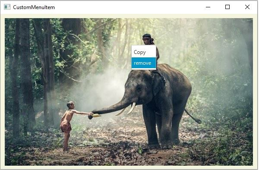Click the rider's head above the menu
Screen dimensions: 259x170
click(148, 39)
